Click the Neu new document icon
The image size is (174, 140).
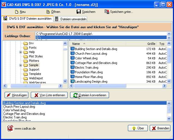pos(17,12)
